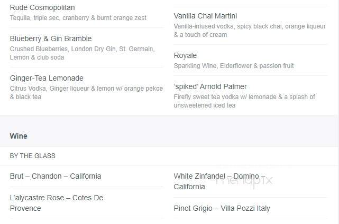Choose Pinot Grigio – Villa Pozzi Italy

(222, 208)
